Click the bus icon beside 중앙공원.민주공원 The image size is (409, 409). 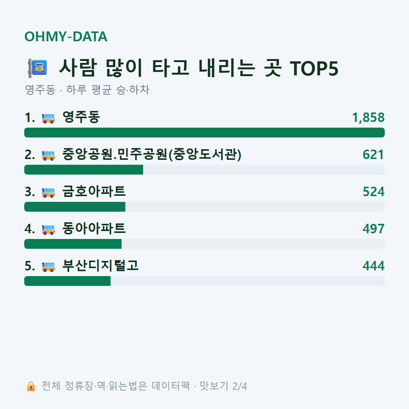[48, 155]
